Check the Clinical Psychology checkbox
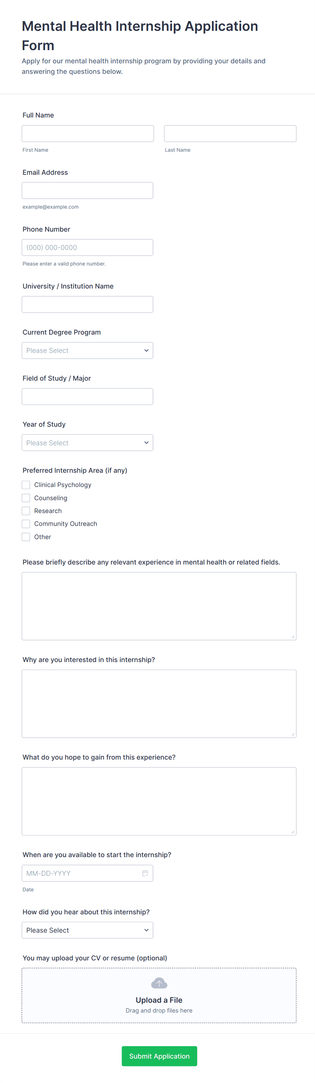The height and width of the screenshot is (1083, 315). click(x=26, y=485)
